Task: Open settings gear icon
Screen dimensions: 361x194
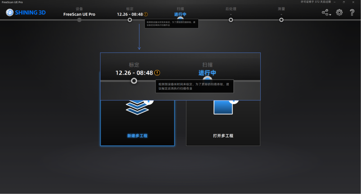Action: pos(339,12)
